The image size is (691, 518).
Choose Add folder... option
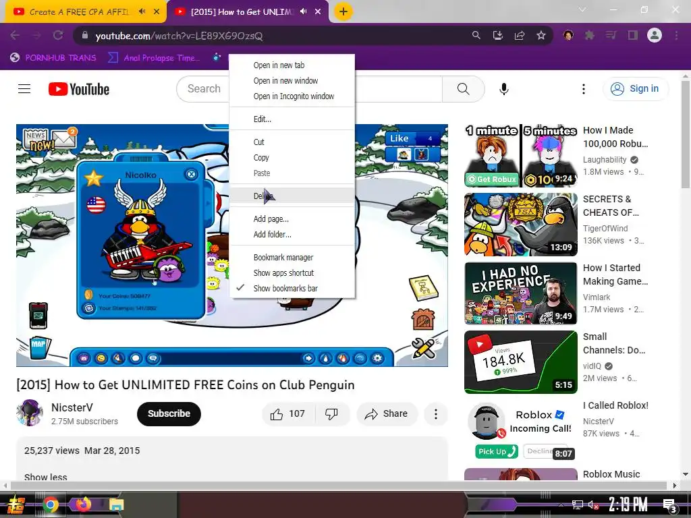coord(292,234)
